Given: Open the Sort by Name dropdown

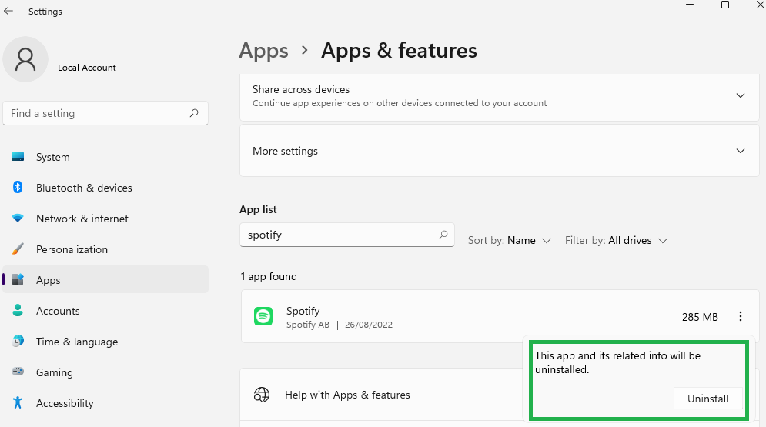Looking at the screenshot, I should pyautogui.click(x=510, y=241).
